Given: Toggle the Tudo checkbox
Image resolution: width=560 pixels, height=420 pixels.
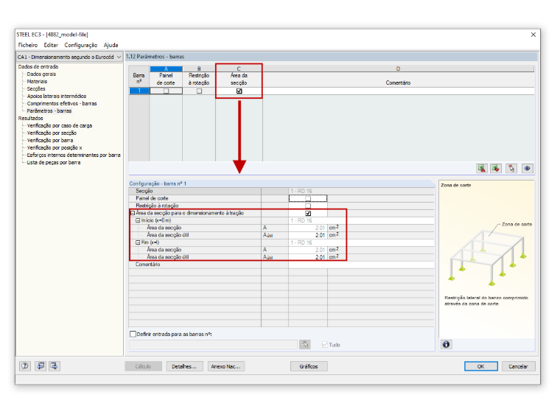Looking at the screenshot, I should pos(325,345).
